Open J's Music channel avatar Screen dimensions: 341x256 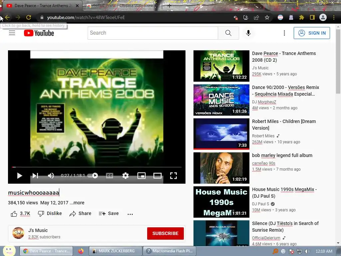pos(18,233)
